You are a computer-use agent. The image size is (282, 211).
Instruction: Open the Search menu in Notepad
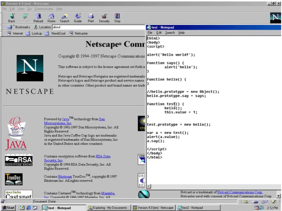click(x=170, y=33)
